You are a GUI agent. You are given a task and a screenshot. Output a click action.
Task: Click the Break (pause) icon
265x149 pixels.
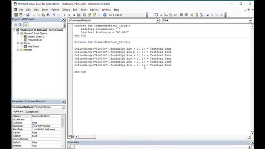[69, 15]
